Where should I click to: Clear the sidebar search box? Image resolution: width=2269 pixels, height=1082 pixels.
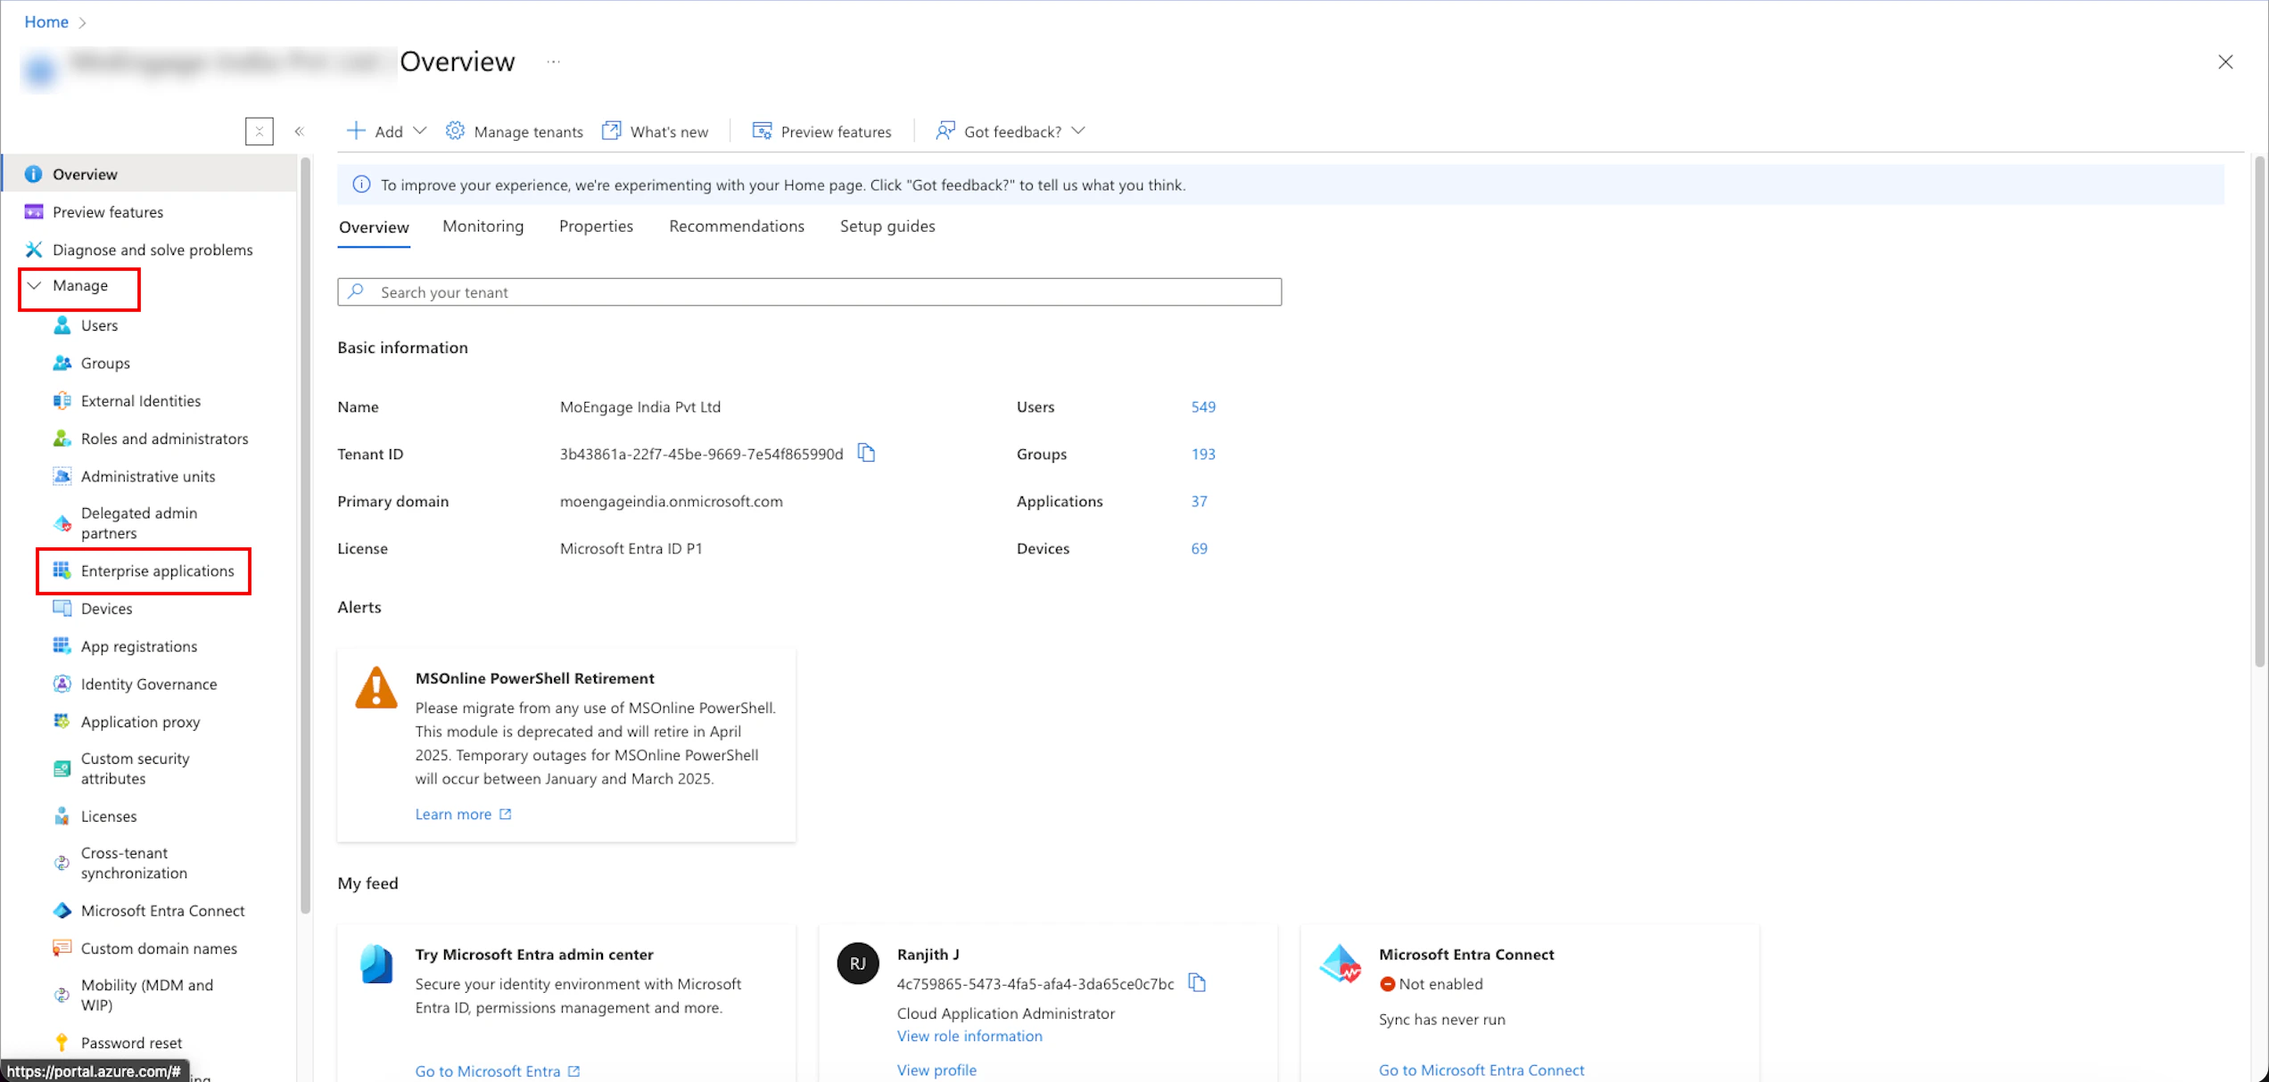click(x=259, y=131)
